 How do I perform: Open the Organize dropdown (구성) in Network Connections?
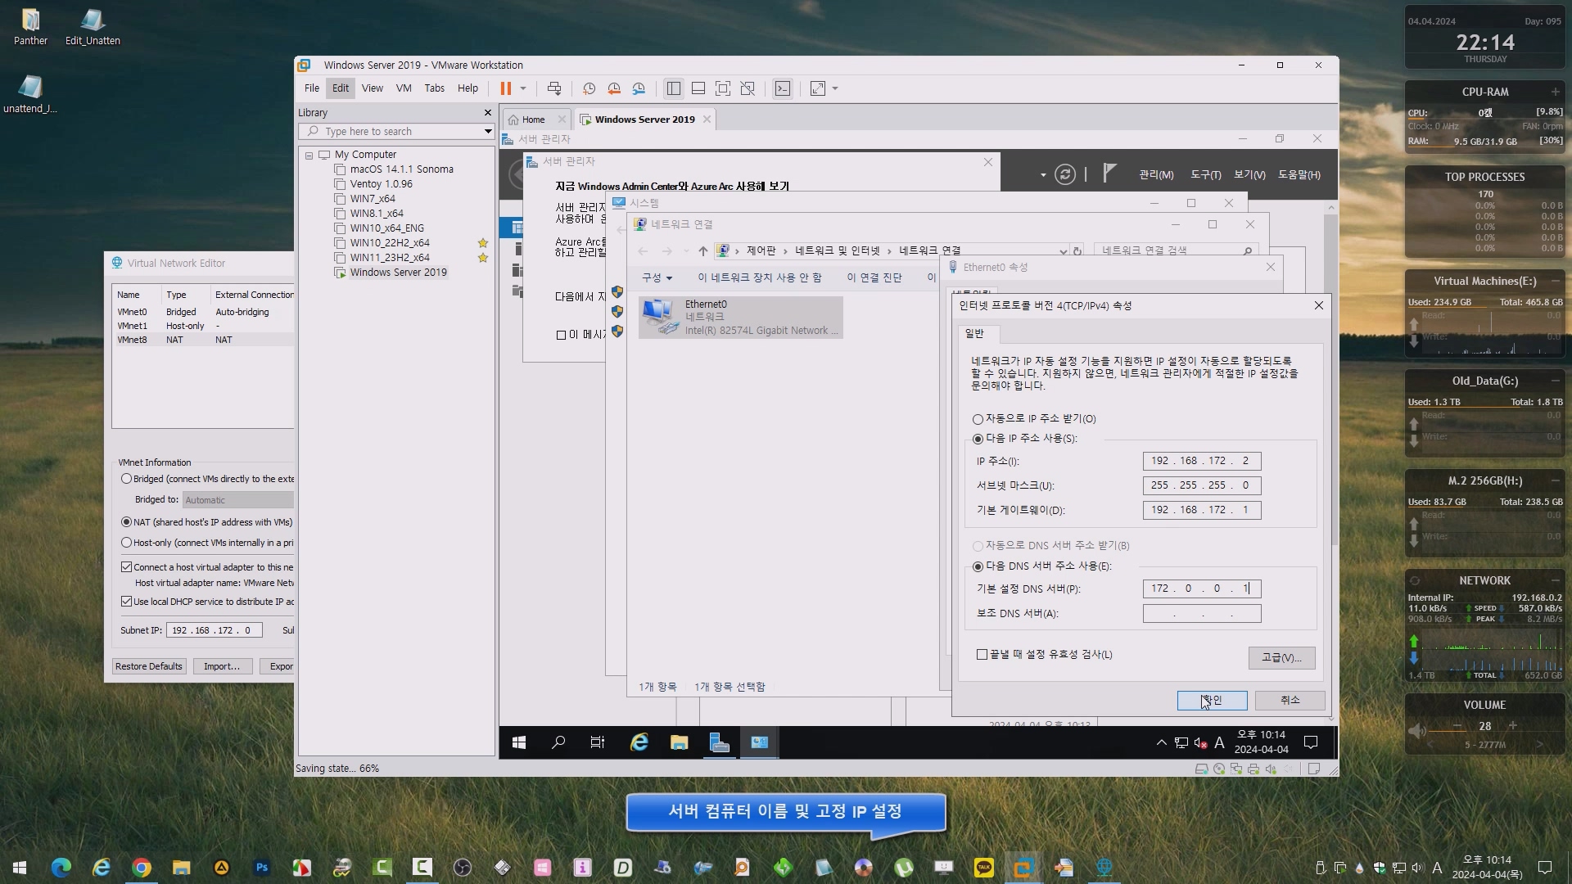pyautogui.click(x=657, y=278)
